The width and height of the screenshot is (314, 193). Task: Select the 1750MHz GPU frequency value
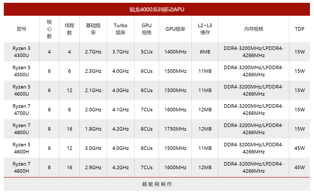click(175, 129)
